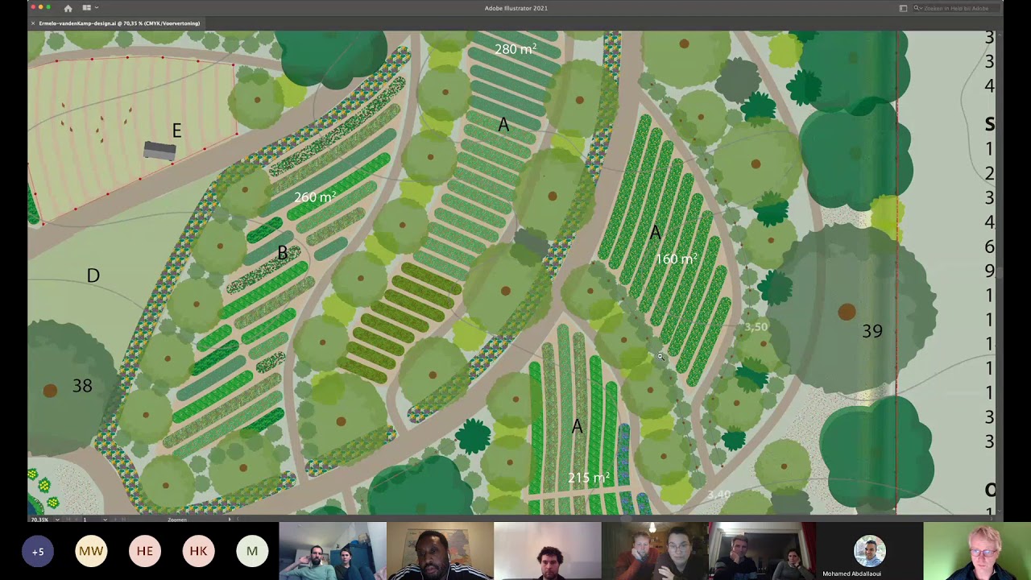Screen dimensions: 1031x580
Task: Click the tree number label '39'
Action: point(872,331)
